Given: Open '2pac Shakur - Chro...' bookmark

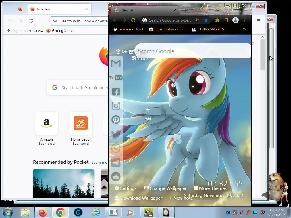Looking at the screenshot, I should (168, 29).
